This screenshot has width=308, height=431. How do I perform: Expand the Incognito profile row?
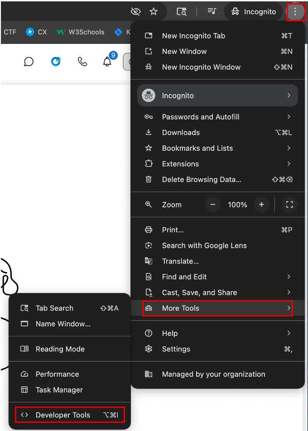(217, 96)
